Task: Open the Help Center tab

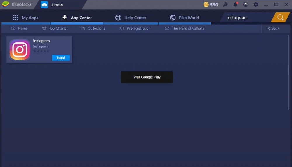Action: click(x=131, y=18)
